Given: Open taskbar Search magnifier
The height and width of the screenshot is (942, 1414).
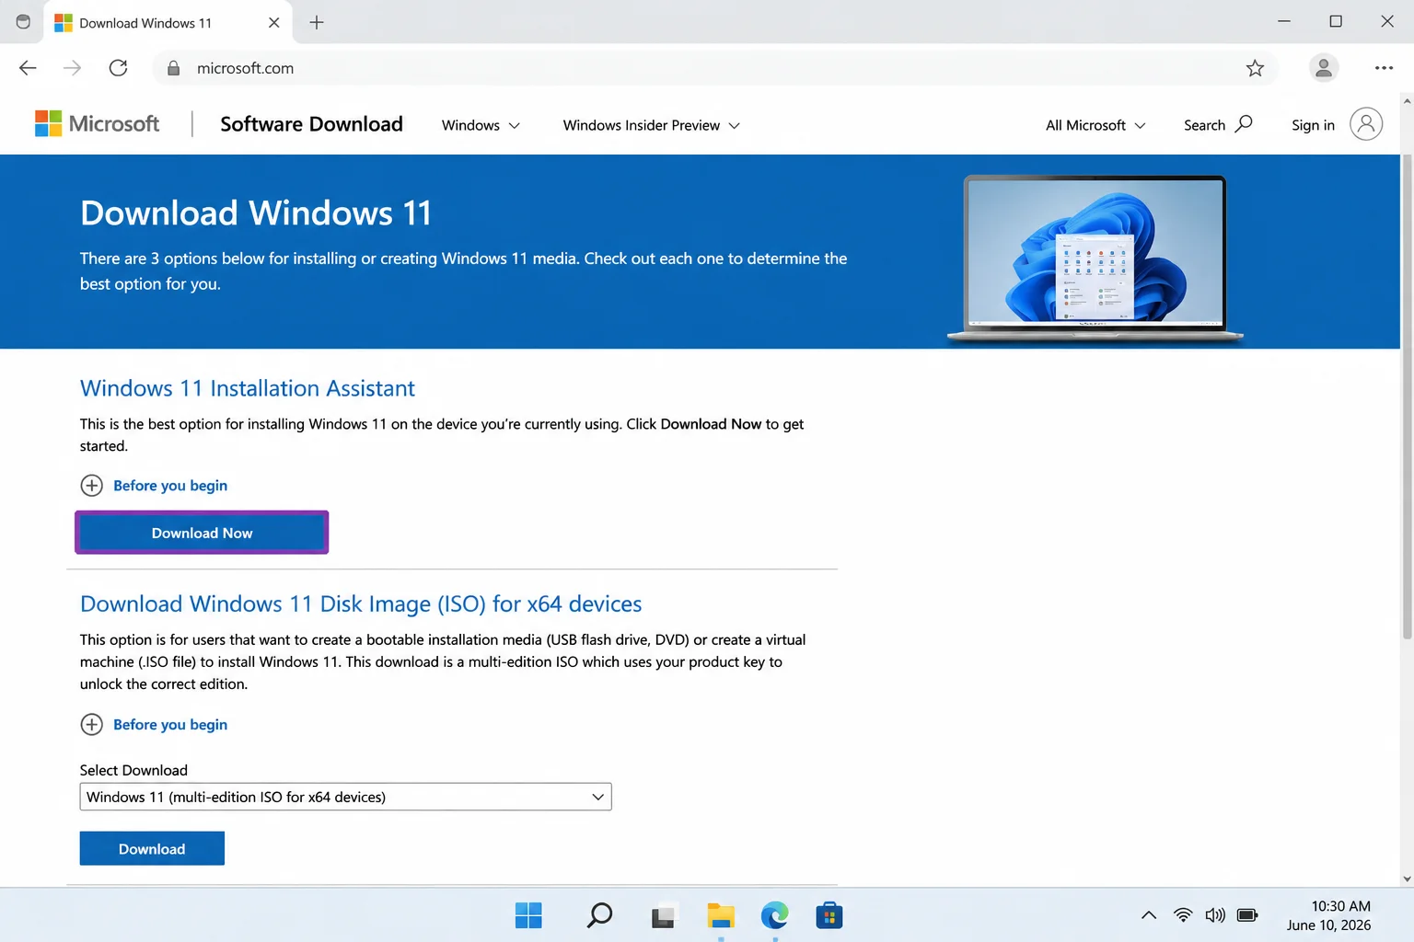Looking at the screenshot, I should [599, 915].
